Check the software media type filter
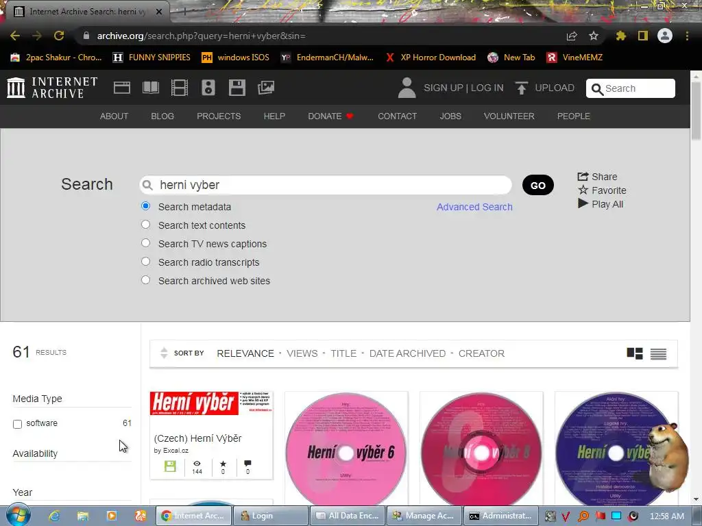This screenshot has width=702, height=526. [x=17, y=424]
